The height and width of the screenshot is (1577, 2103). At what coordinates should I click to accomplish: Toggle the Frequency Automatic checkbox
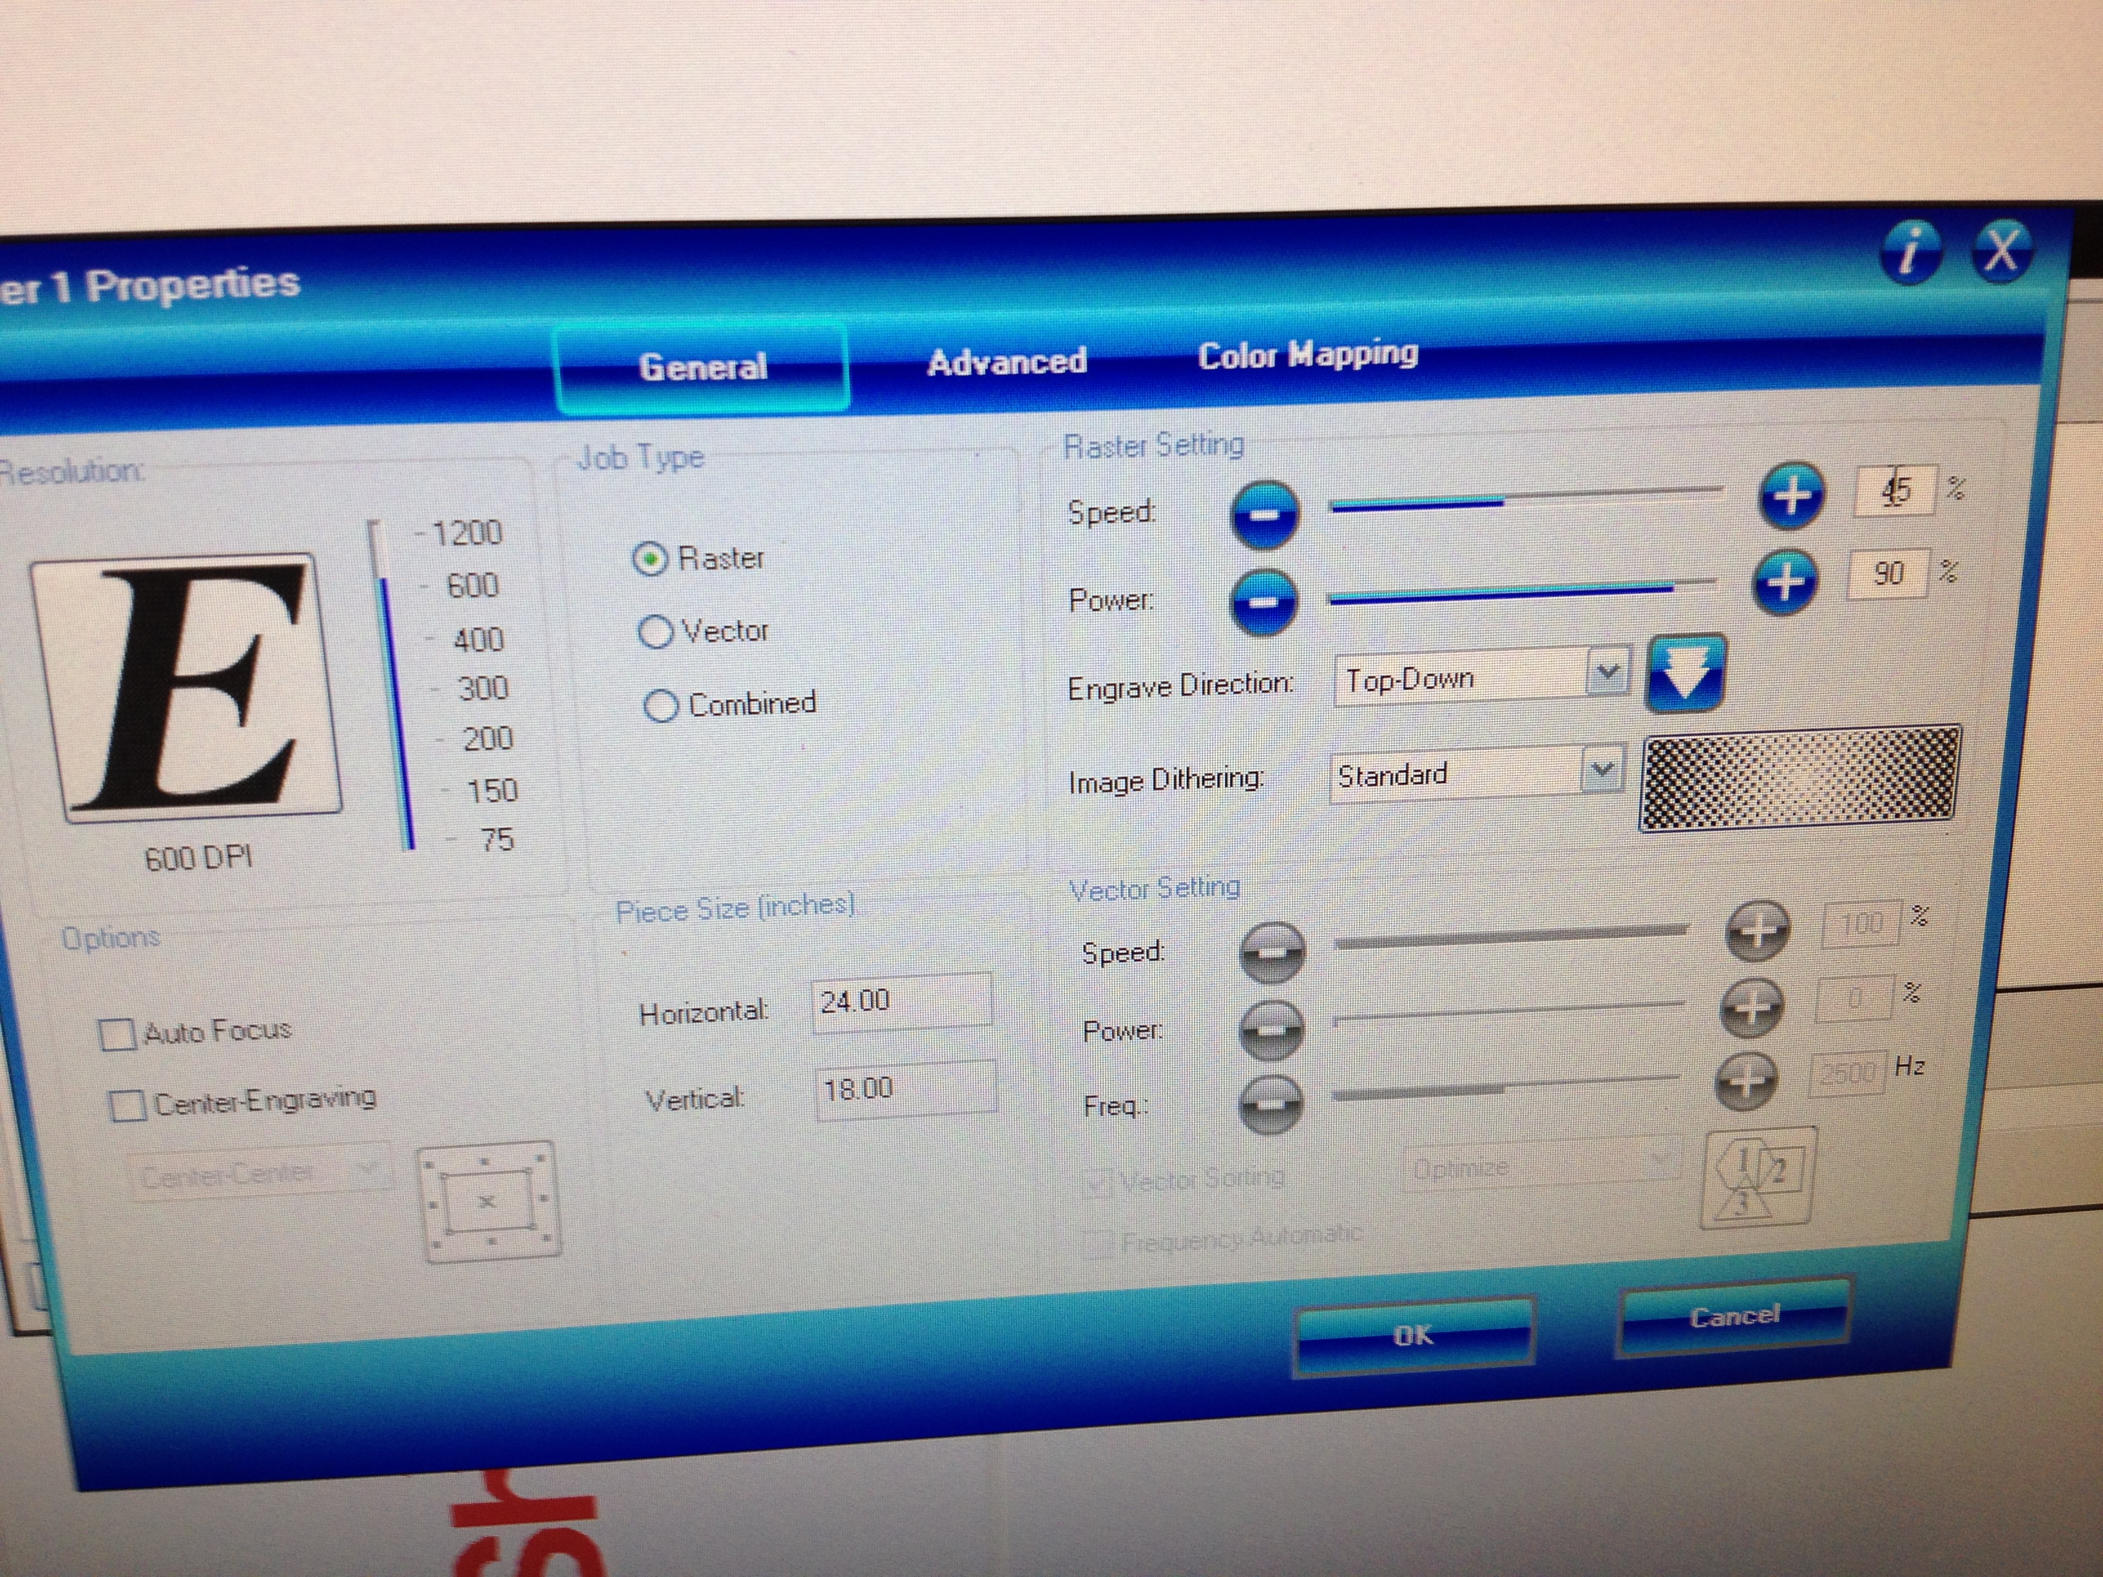(x=1097, y=1245)
